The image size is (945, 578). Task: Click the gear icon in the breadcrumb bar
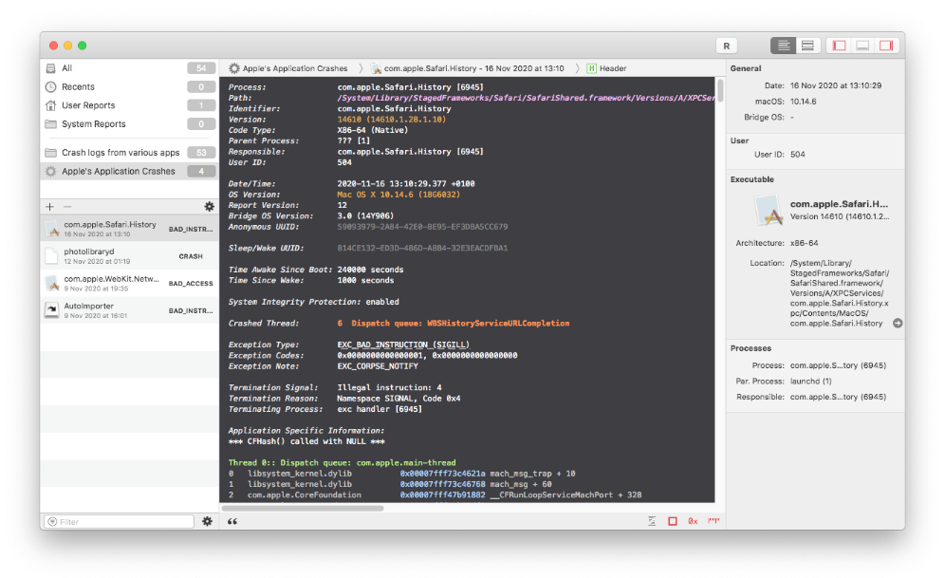tap(234, 68)
